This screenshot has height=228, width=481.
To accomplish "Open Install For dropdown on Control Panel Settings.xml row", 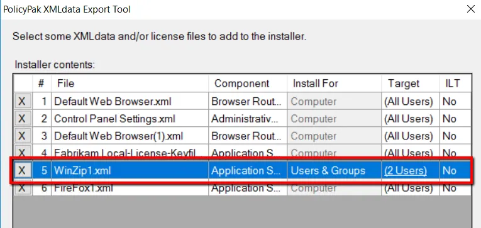I will (x=334, y=119).
